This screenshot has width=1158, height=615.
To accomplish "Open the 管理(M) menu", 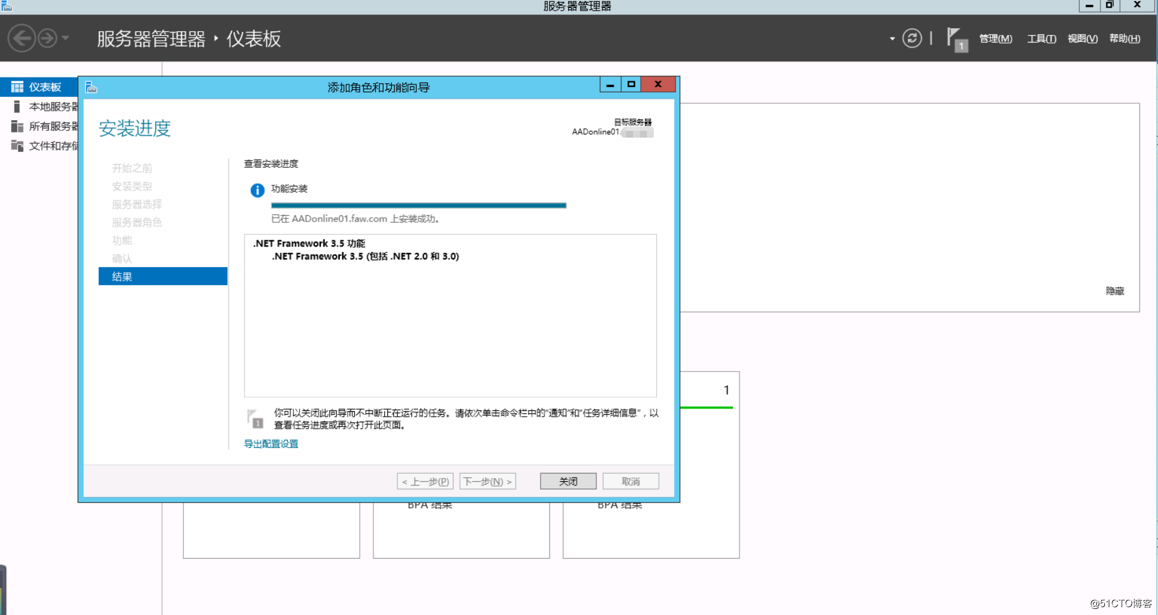I will tap(995, 39).
